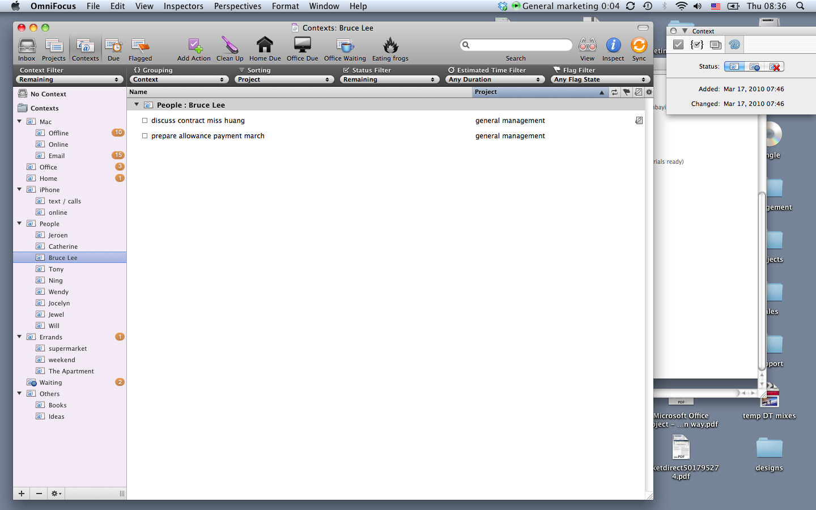Viewport: 816px width, 510px height.
Task: Remove context with minus button
Action: pos(39,494)
